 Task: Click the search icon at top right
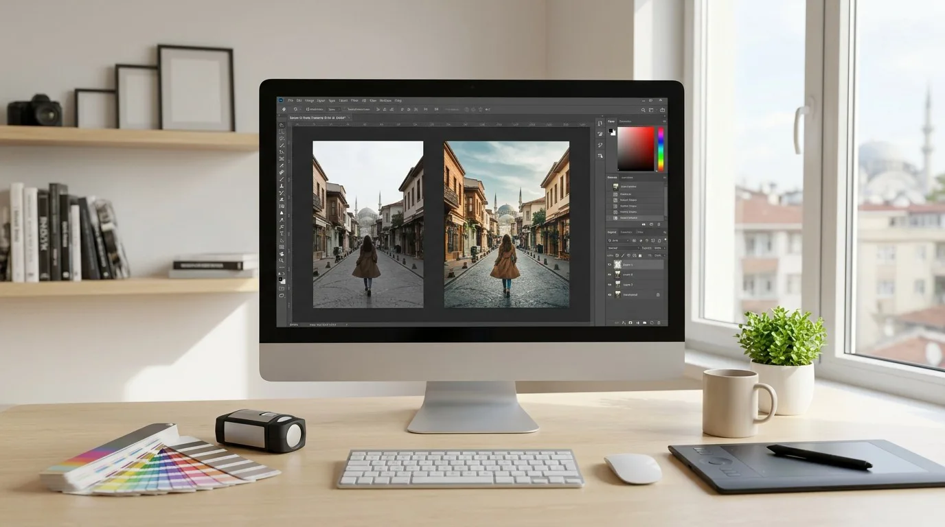click(x=644, y=109)
